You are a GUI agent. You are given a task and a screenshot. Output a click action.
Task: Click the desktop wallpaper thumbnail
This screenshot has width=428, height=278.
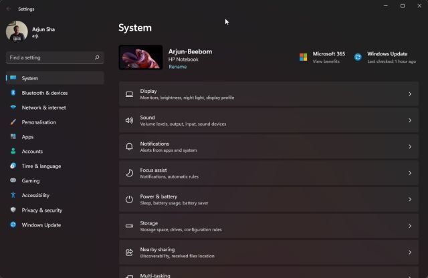(x=140, y=57)
